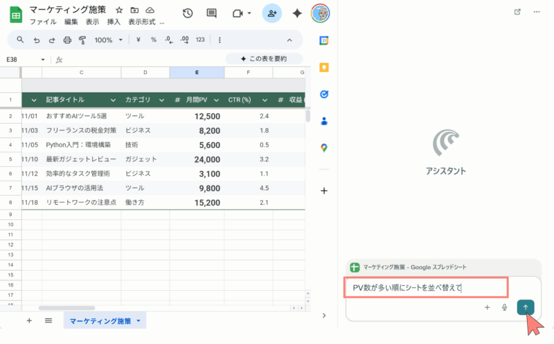Open the 表示形式 menu
The width and height of the screenshot is (554, 344).
[x=142, y=22]
